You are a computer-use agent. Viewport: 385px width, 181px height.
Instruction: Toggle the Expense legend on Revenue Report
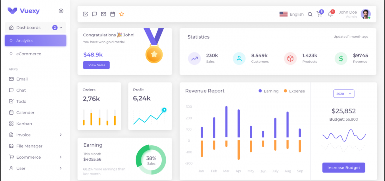(294, 91)
